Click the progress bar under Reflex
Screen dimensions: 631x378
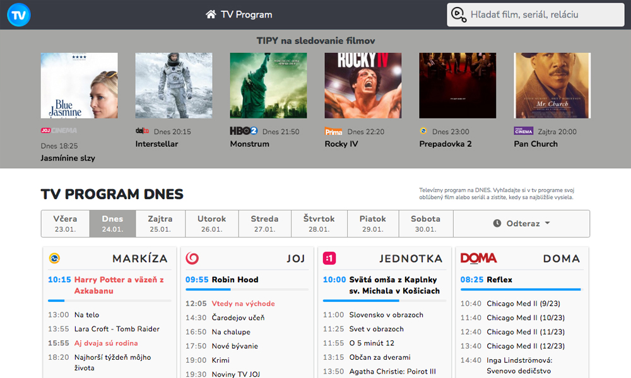point(520,290)
